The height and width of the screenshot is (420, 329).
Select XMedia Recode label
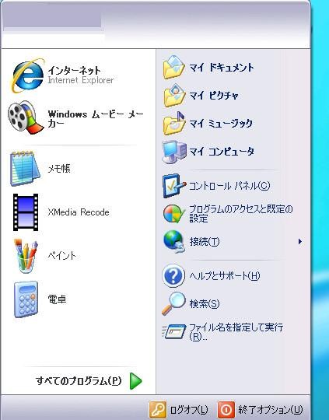click(79, 212)
